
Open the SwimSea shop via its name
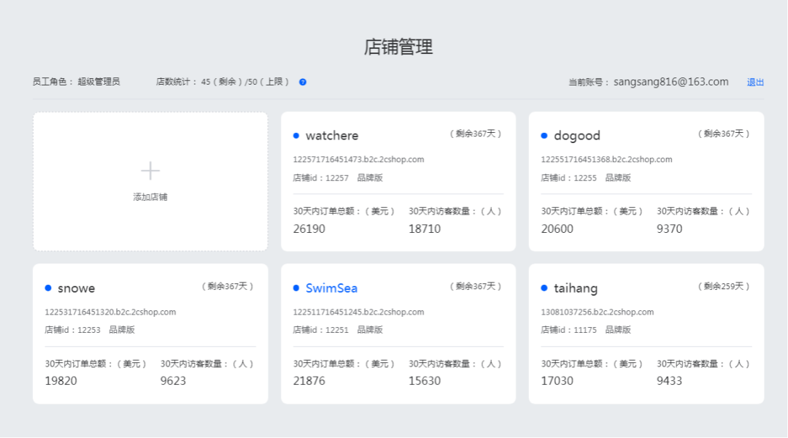pos(333,288)
